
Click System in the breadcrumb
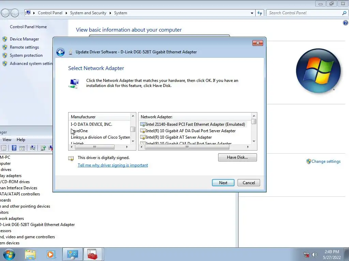tap(121, 13)
